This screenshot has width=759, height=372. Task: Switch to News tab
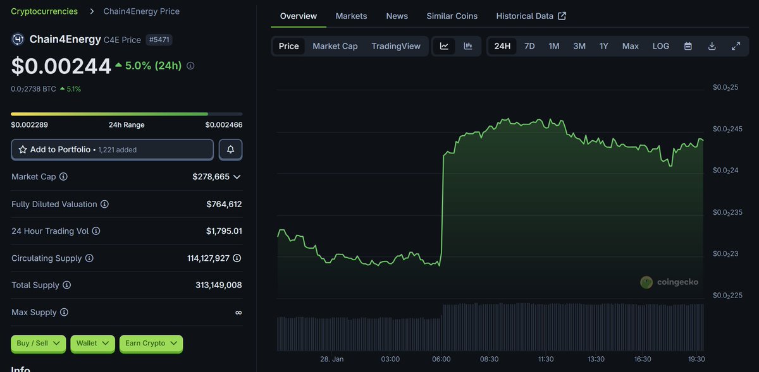(397, 16)
